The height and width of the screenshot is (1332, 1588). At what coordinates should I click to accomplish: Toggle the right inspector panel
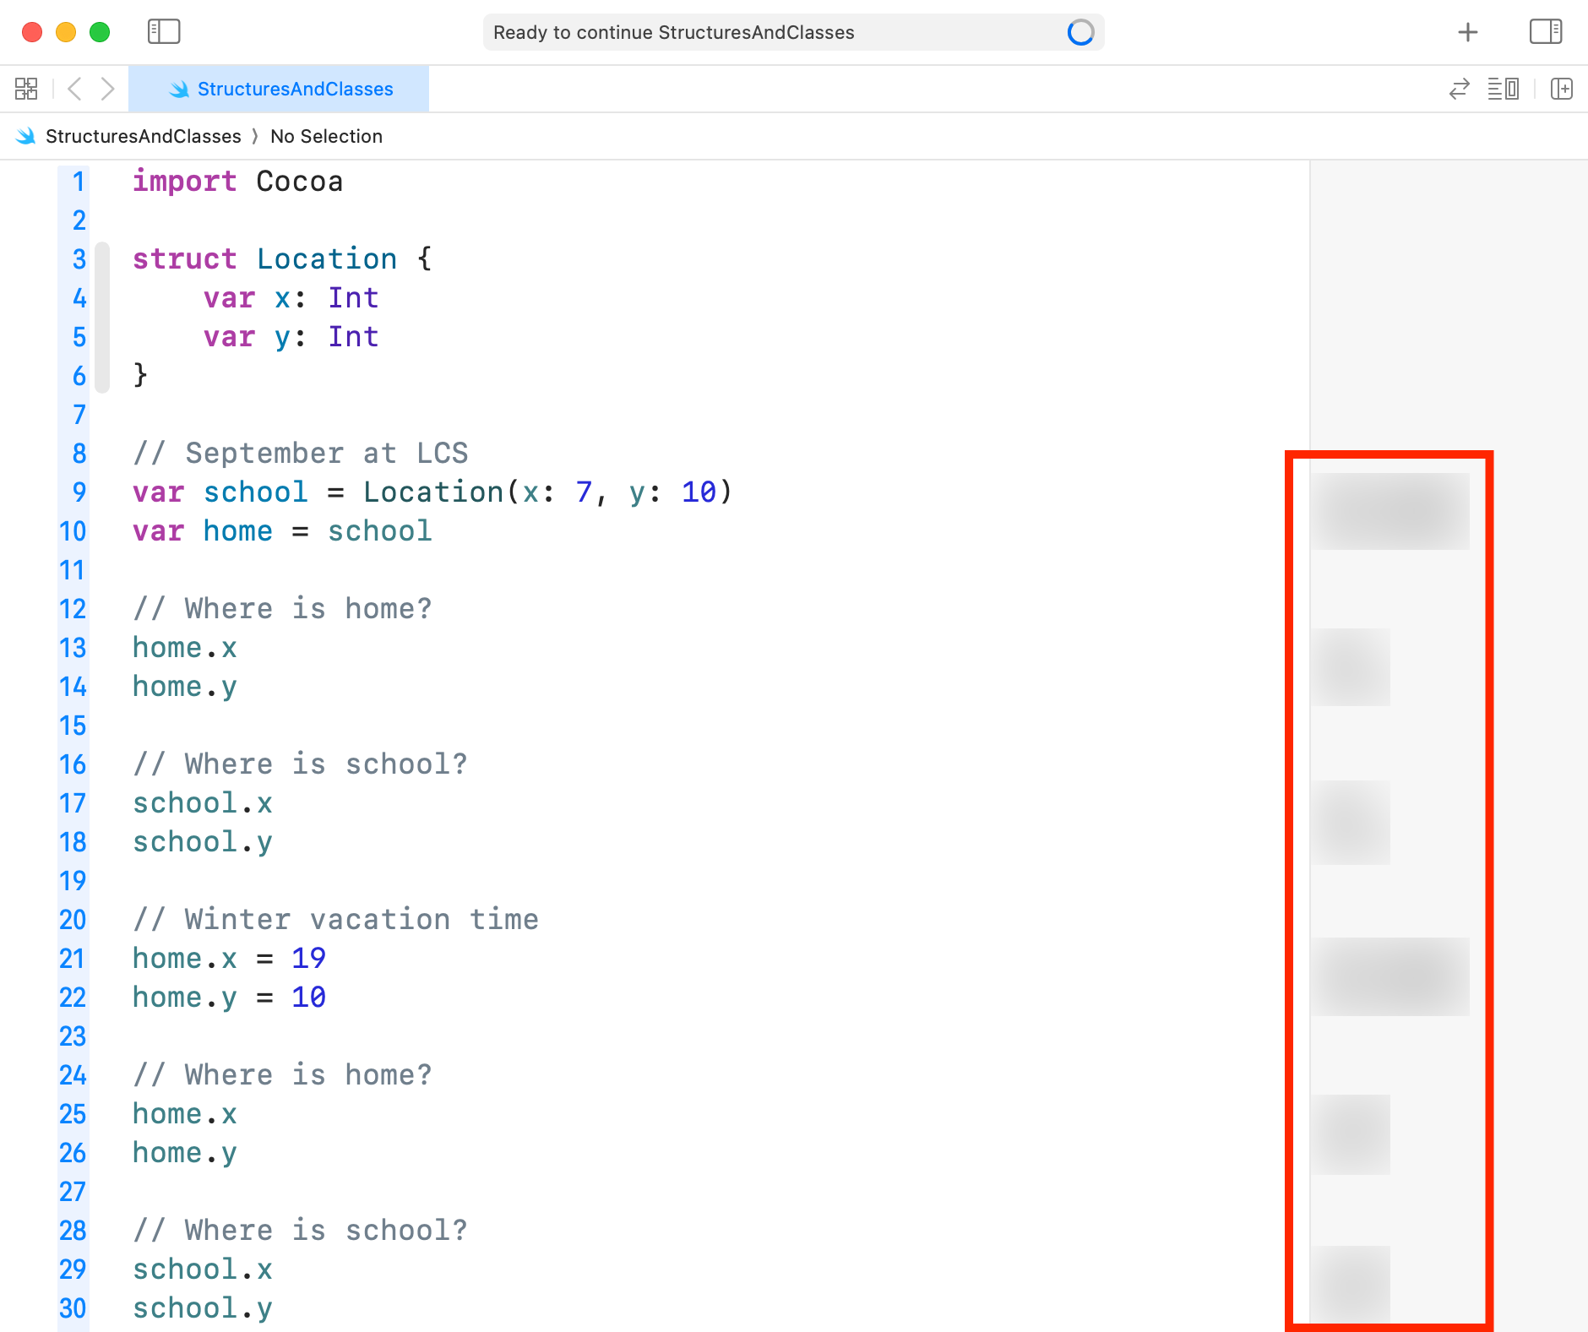click(1546, 32)
